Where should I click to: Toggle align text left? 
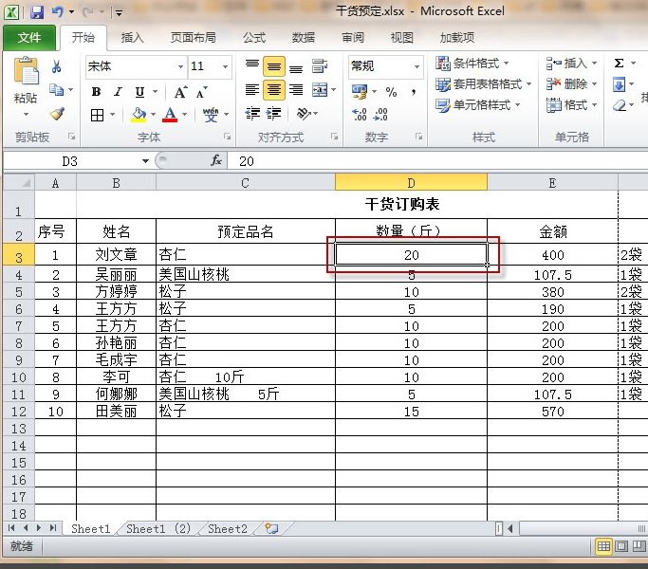252,90
